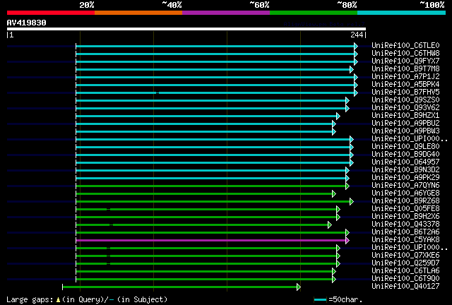Click the yellow query-gap symbol in the legend

[58, 300]
